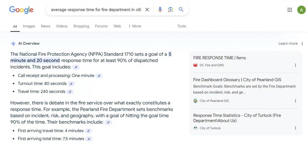308x144 pixels.
Task: Open the Google account avatar
Action: coord(301,10)
